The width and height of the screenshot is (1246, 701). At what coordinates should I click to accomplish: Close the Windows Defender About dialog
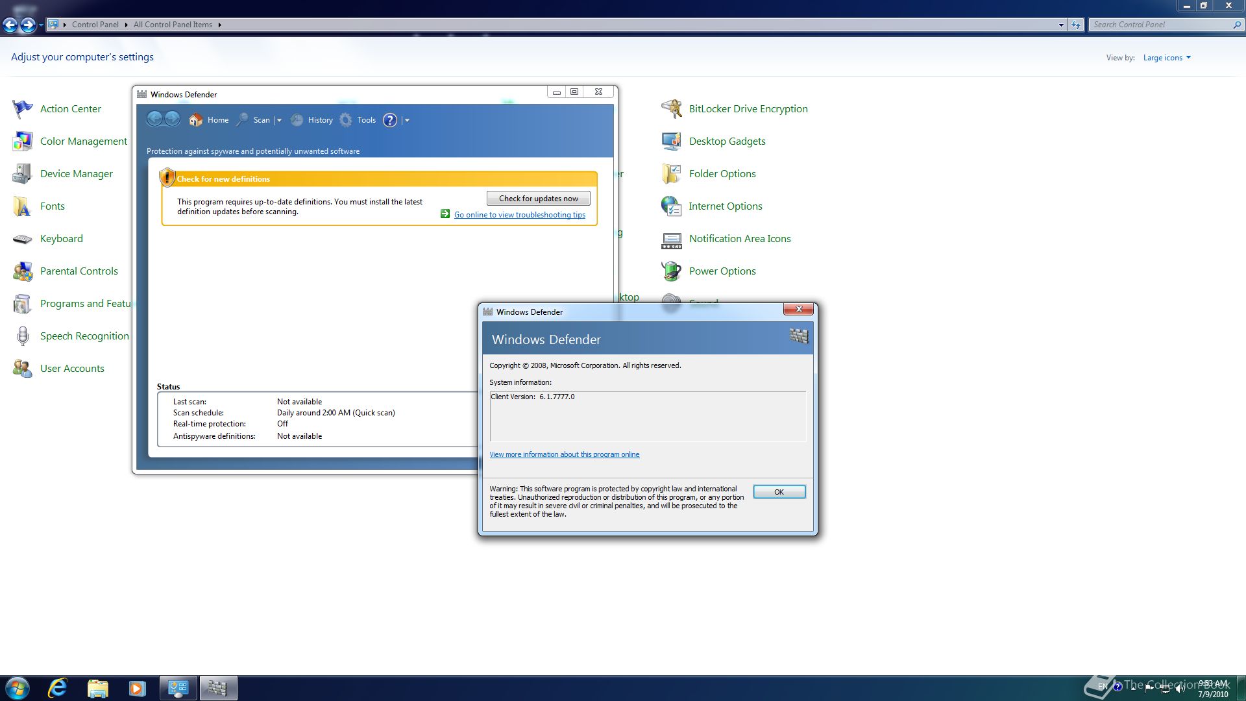tap(799, 309)
